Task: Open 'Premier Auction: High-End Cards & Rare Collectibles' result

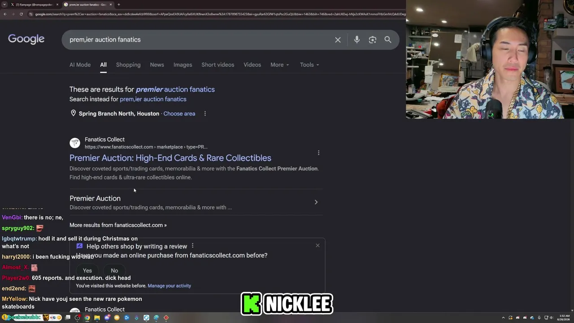Action: 170,158
